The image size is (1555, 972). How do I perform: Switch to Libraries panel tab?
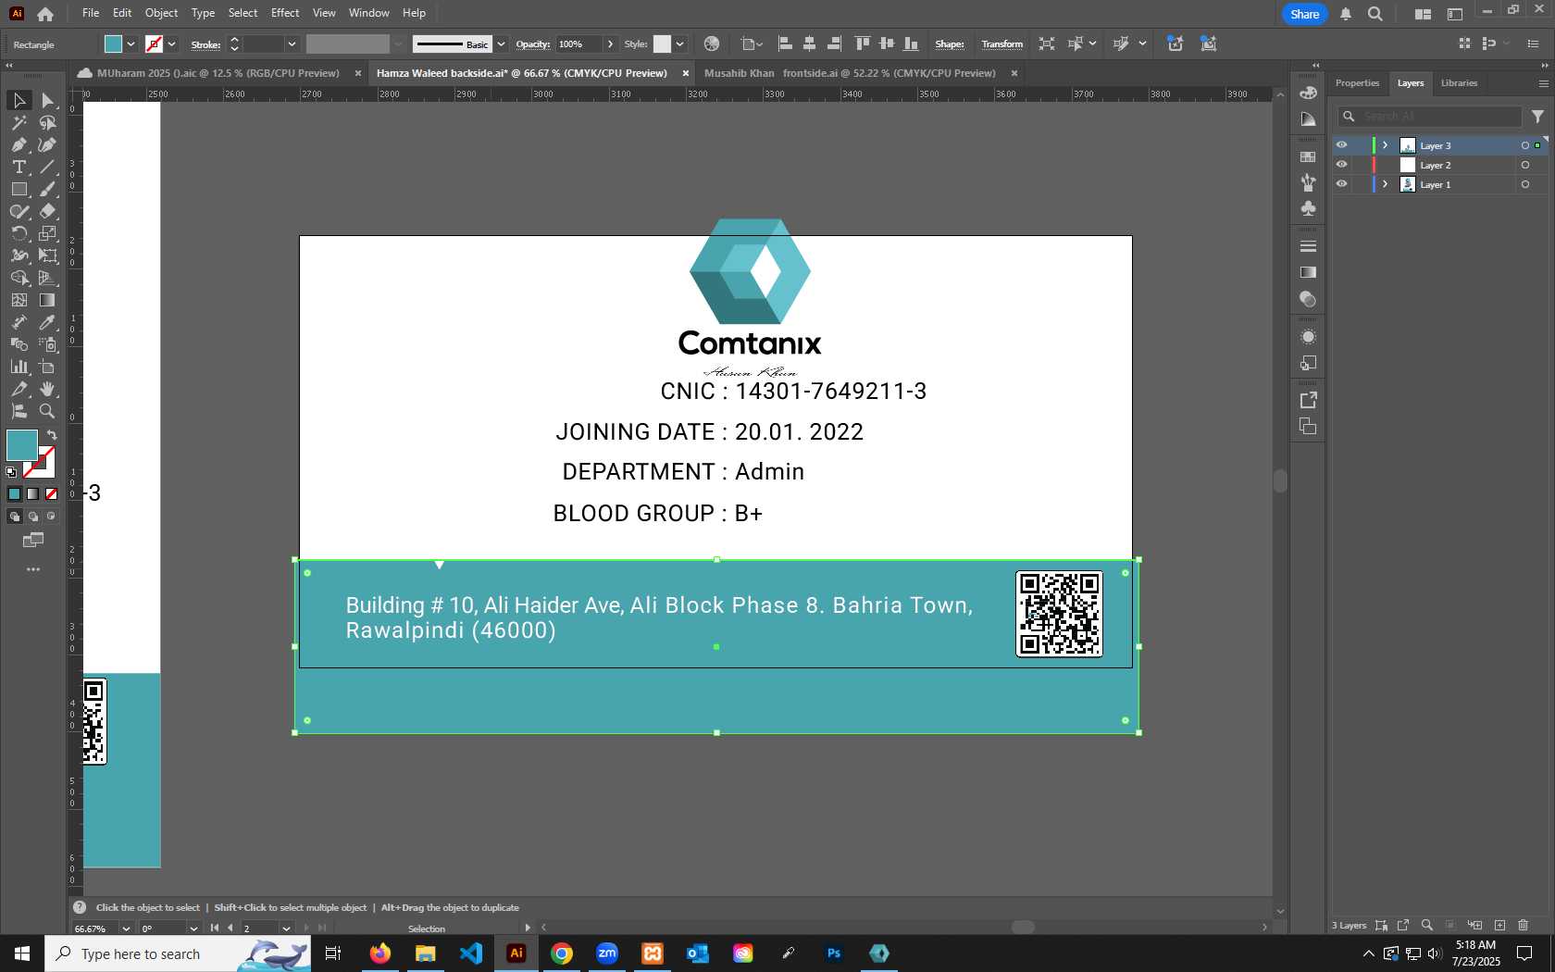[1459, 83]
